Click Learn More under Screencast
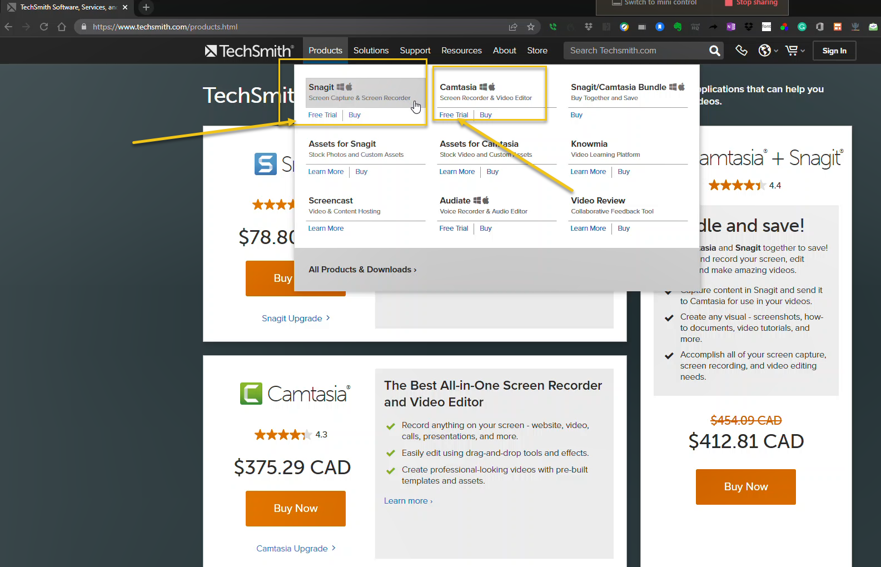Screen dimensions: 881x567 (x=326, y=228)
